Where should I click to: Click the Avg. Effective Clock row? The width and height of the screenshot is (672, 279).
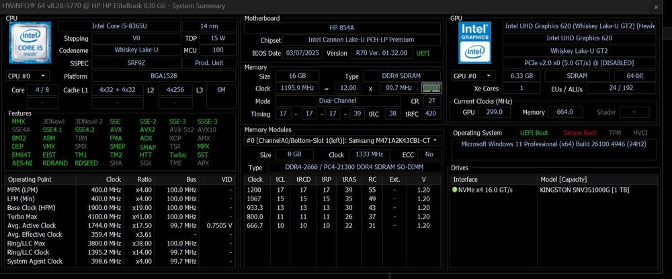120,235
